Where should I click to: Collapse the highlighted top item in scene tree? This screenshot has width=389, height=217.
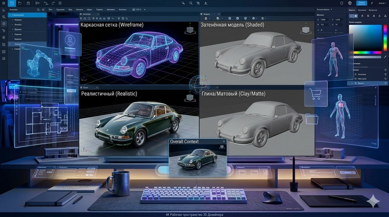coord(10,15)
